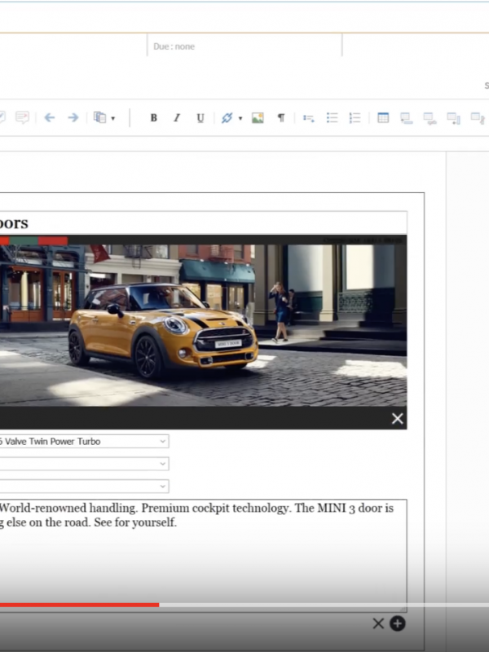Click the redo forward arrow
Image resolution: width=489 pixels, height=652 pixels.
coord(73,117)
